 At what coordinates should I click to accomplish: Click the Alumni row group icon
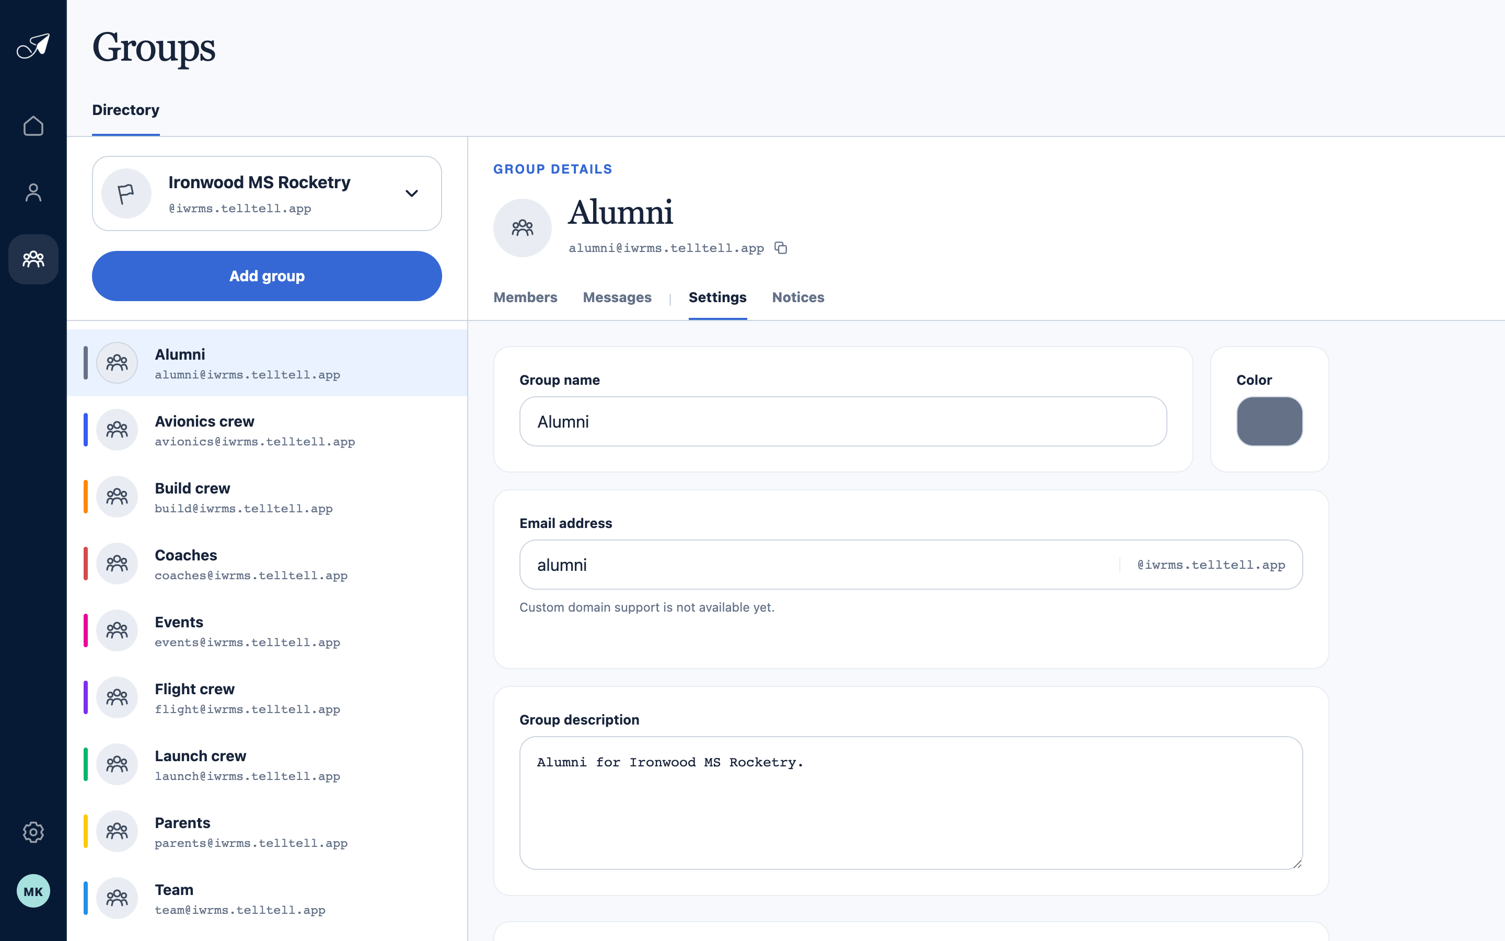click(x=117, y=363)
